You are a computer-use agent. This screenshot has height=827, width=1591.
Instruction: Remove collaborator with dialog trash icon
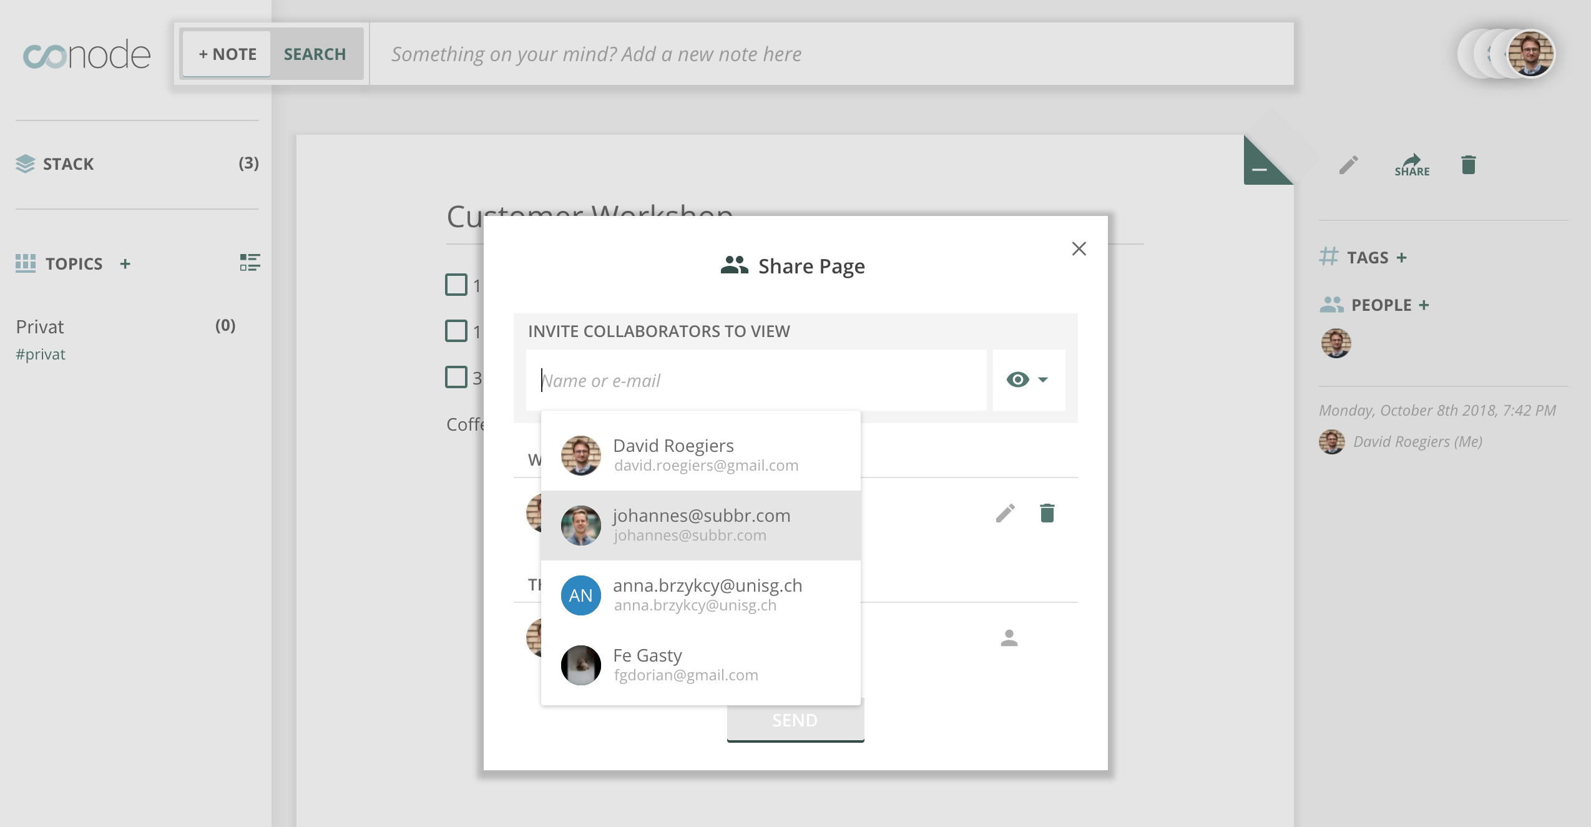1047,513
